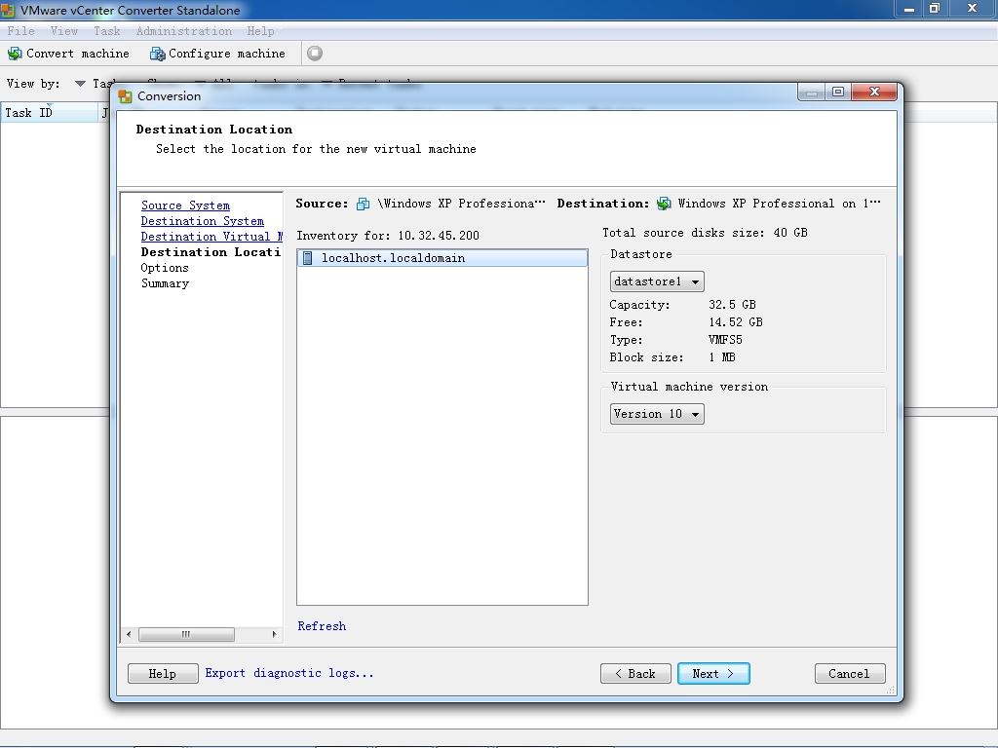This screenshot has height=748, width=998.
Task: Click the Capacity value 32.5 GB
Action: 732,304
